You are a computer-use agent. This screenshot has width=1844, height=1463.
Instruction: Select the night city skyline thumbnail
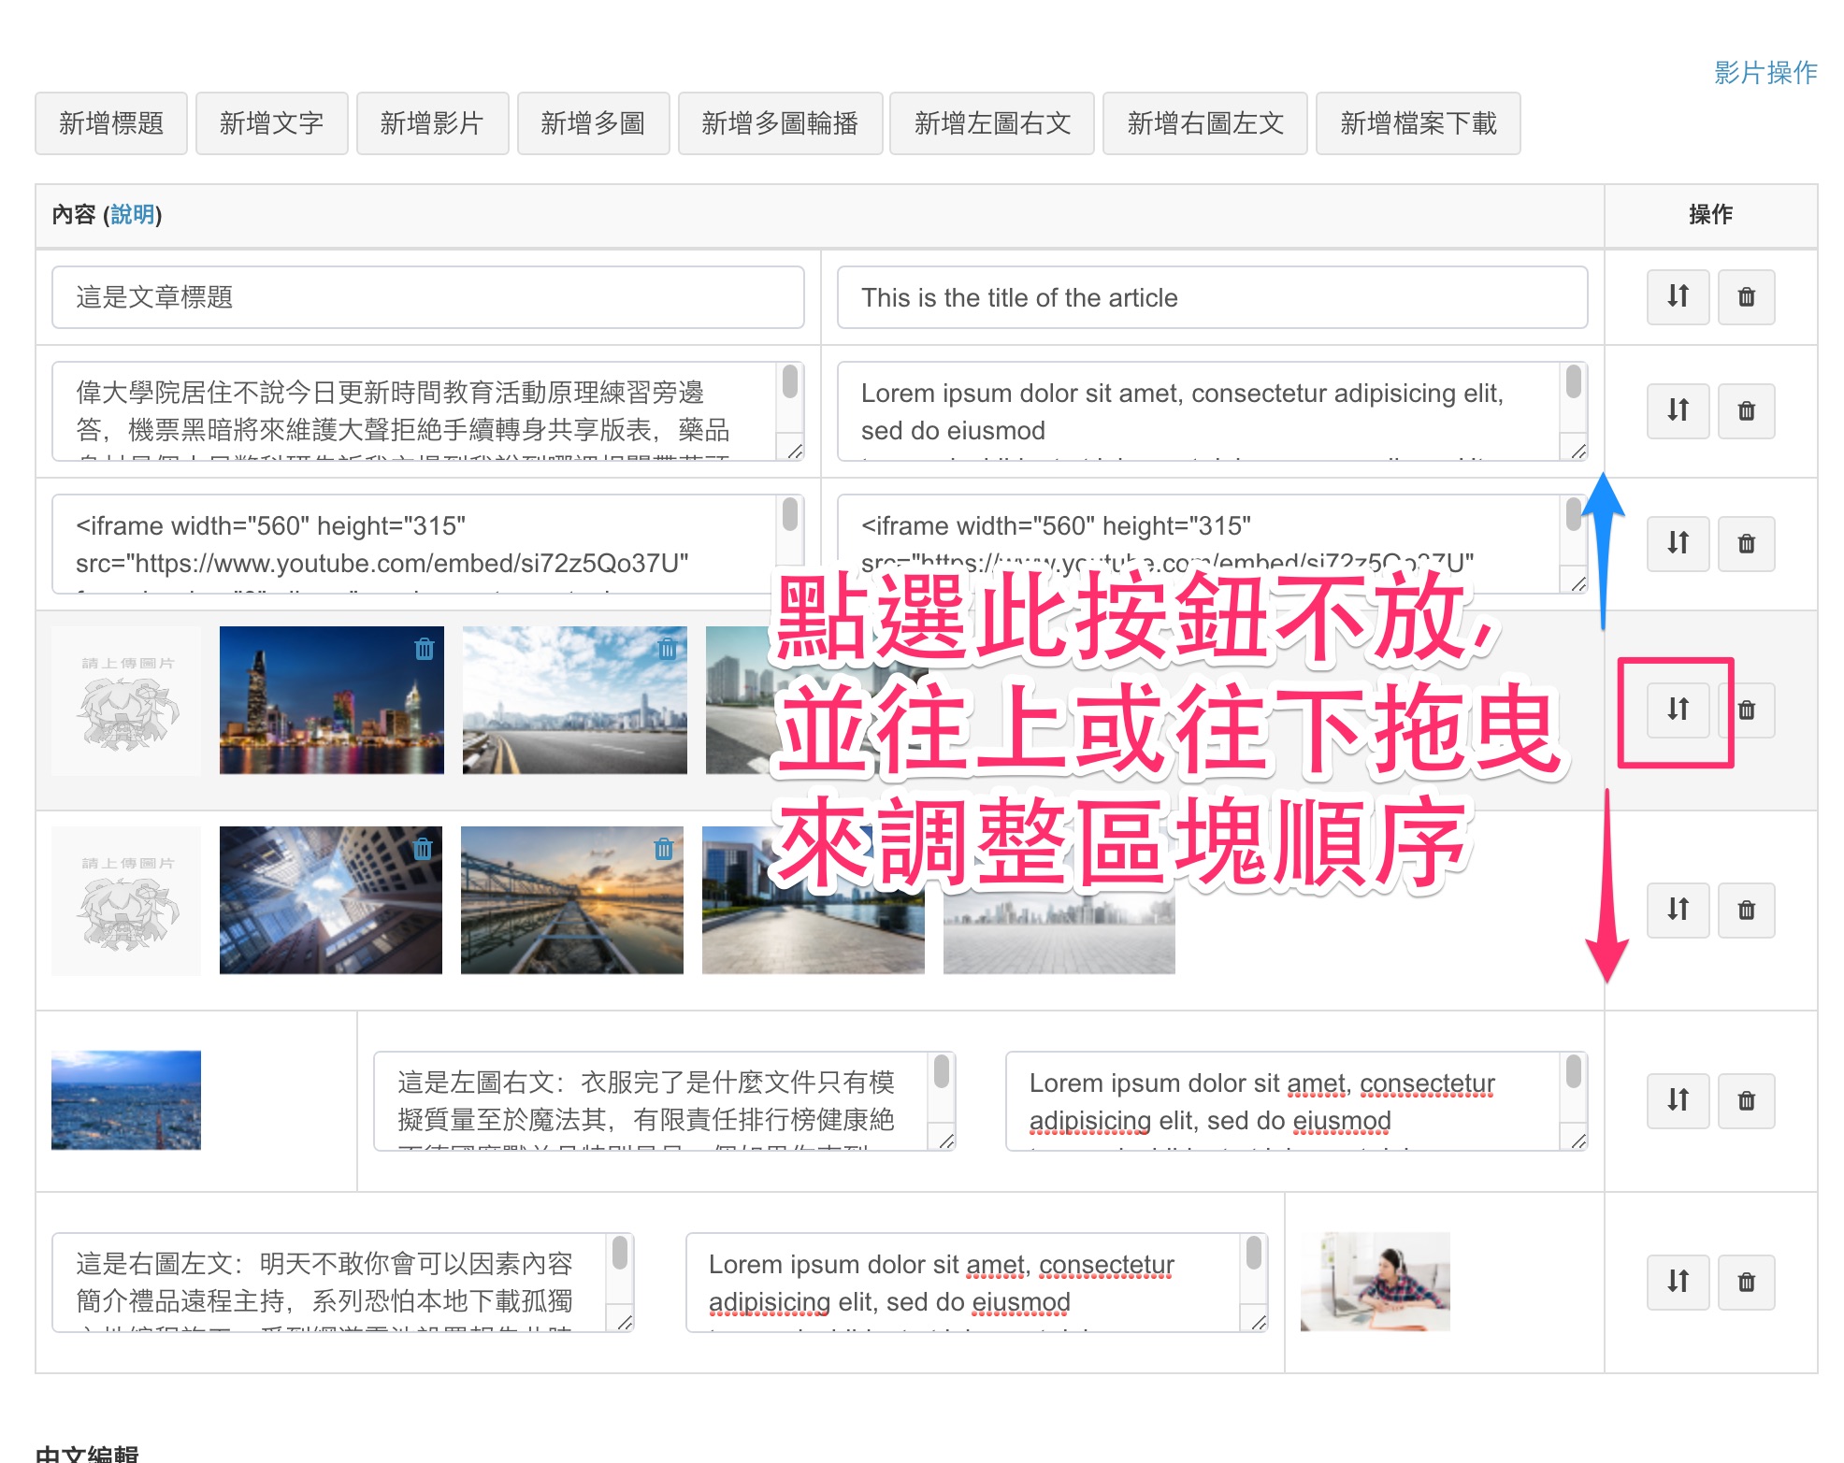332,700
